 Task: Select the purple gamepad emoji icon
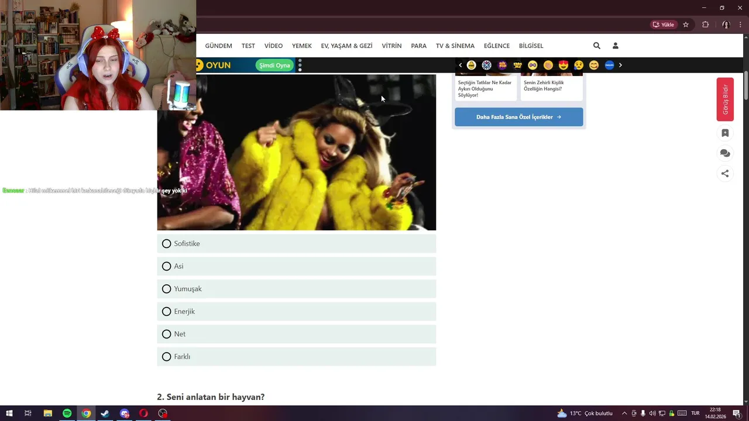click(502, 65)
